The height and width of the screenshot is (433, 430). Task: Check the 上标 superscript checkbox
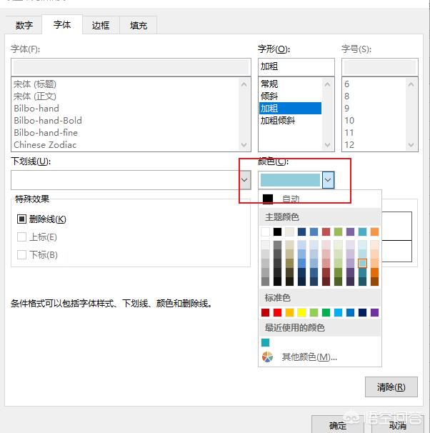pos(21,237)
